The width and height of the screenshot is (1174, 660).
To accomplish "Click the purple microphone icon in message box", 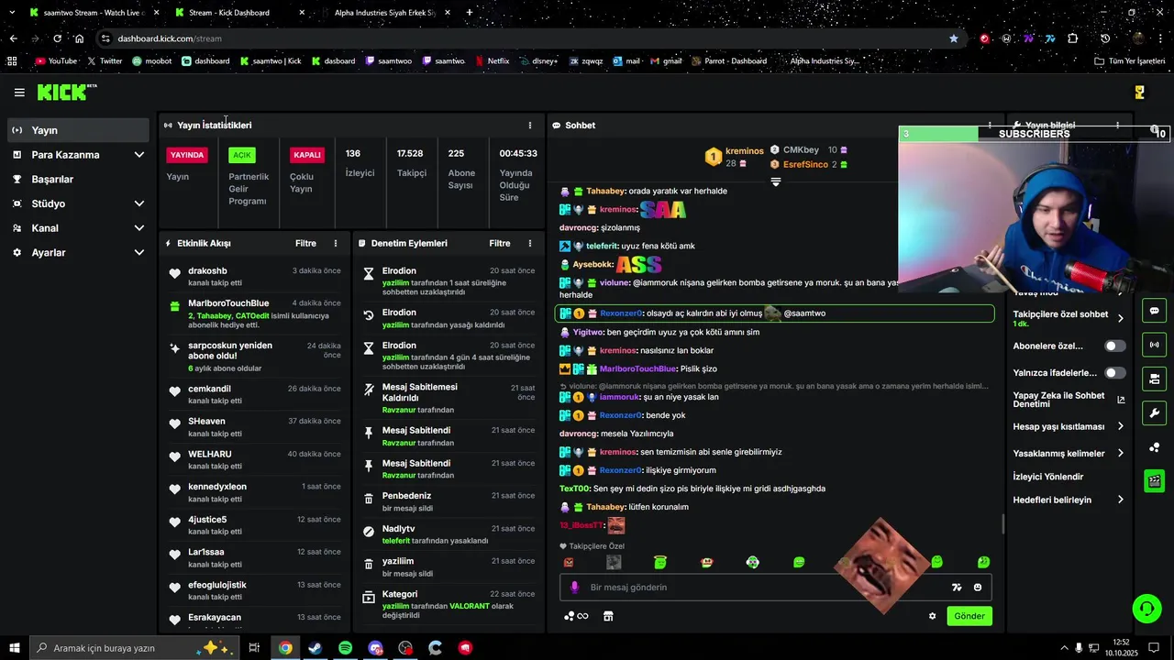I will 575,588.
